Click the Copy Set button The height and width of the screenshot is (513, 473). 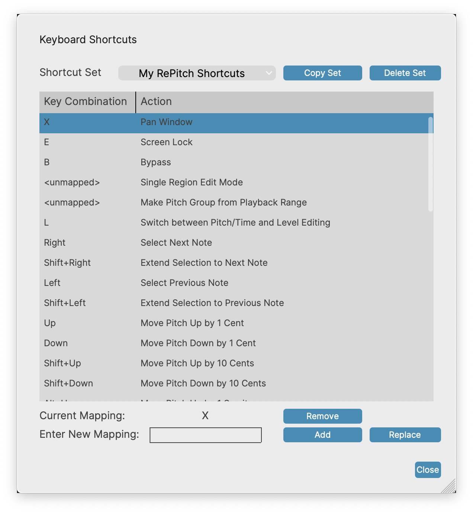322,73
